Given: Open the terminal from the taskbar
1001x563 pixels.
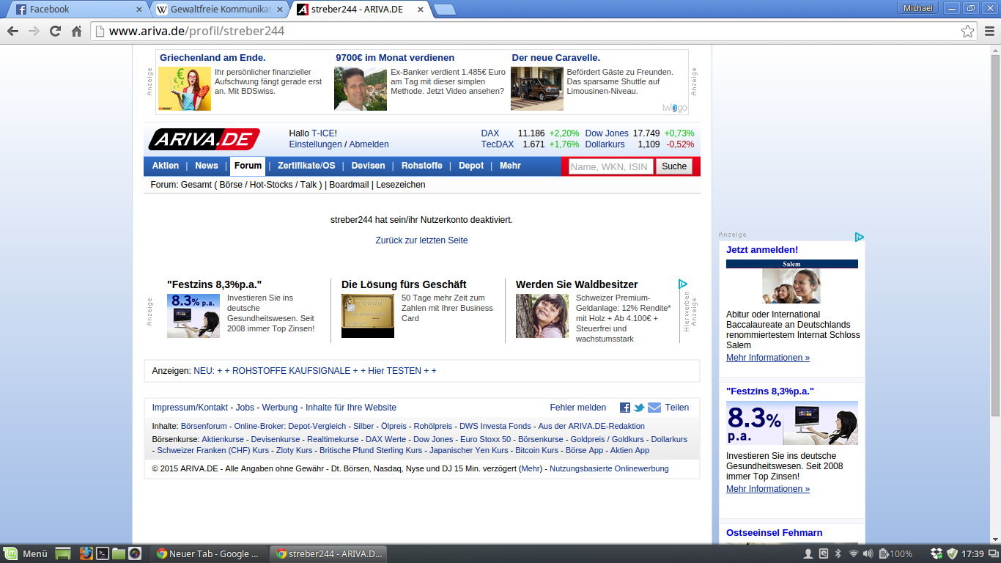Looking at the screenshot, I should [x=103, y=553].
